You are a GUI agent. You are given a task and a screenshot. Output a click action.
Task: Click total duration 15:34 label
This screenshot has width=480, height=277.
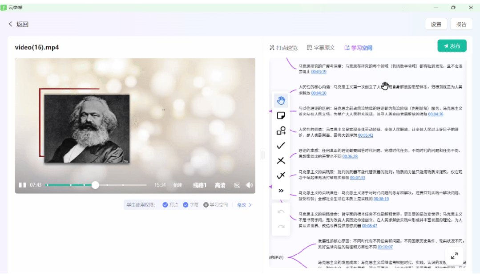(x=160, y=185)
